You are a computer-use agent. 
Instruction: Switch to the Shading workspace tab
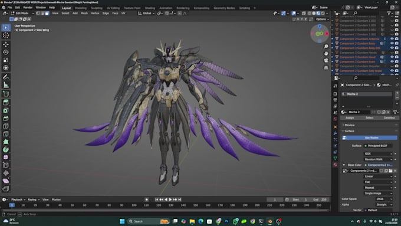pyautogui.click(x=150, y=8)
